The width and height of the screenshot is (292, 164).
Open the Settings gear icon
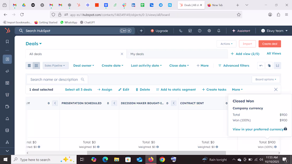click(x=209, y=31)
